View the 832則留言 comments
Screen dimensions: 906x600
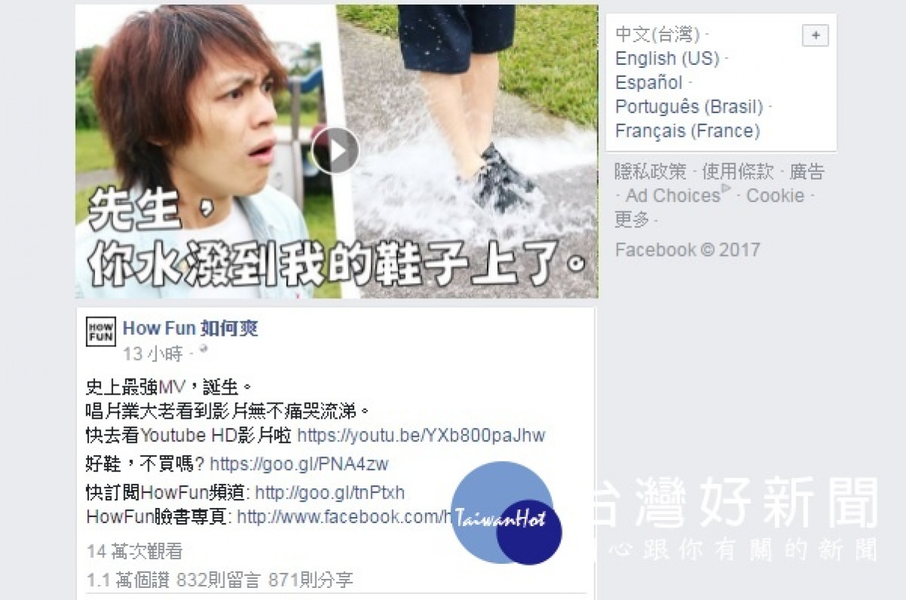coord(219,580)
